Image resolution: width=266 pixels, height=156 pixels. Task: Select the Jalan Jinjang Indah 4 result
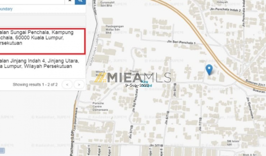tap(42, 66)
